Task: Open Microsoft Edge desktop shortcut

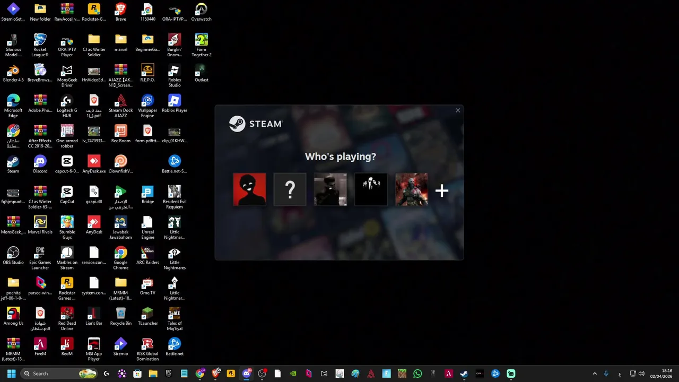Action: 13,106
